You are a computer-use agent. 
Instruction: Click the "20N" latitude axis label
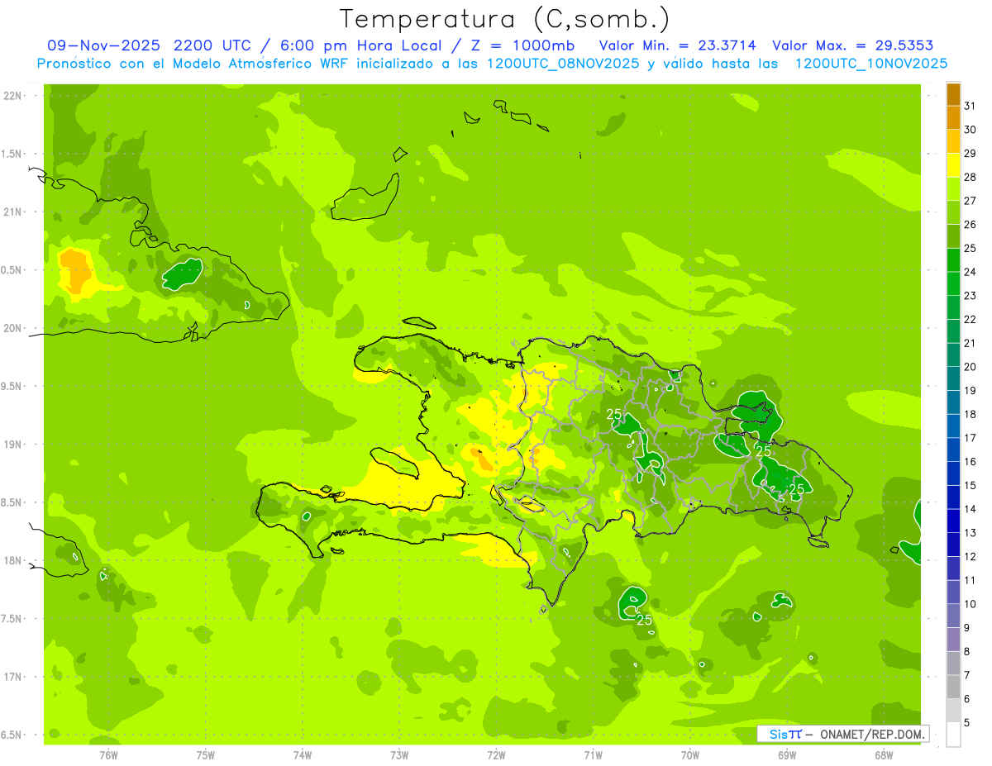click(12, 328)
